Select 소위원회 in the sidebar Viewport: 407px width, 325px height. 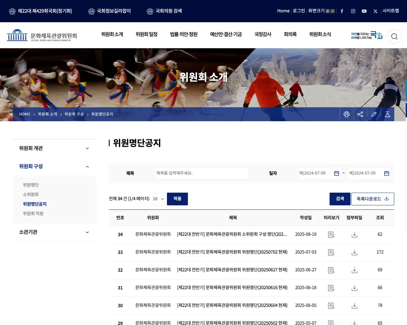click(31, 195)
